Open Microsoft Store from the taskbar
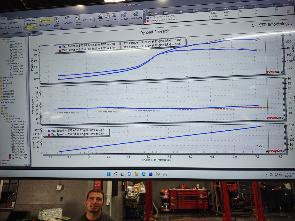Viewport: 295px width, 221px height. pyautogui.click(x=150, y=174)
